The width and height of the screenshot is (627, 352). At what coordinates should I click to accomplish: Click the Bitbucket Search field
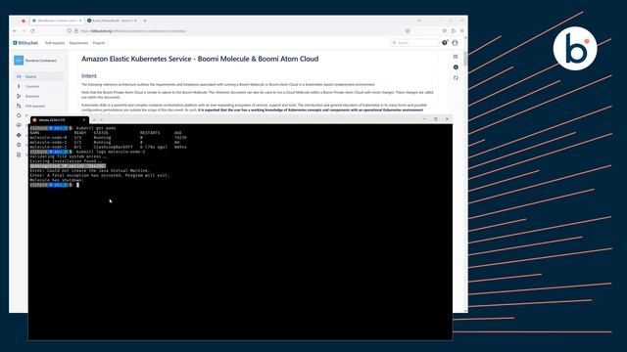(414, 43)
